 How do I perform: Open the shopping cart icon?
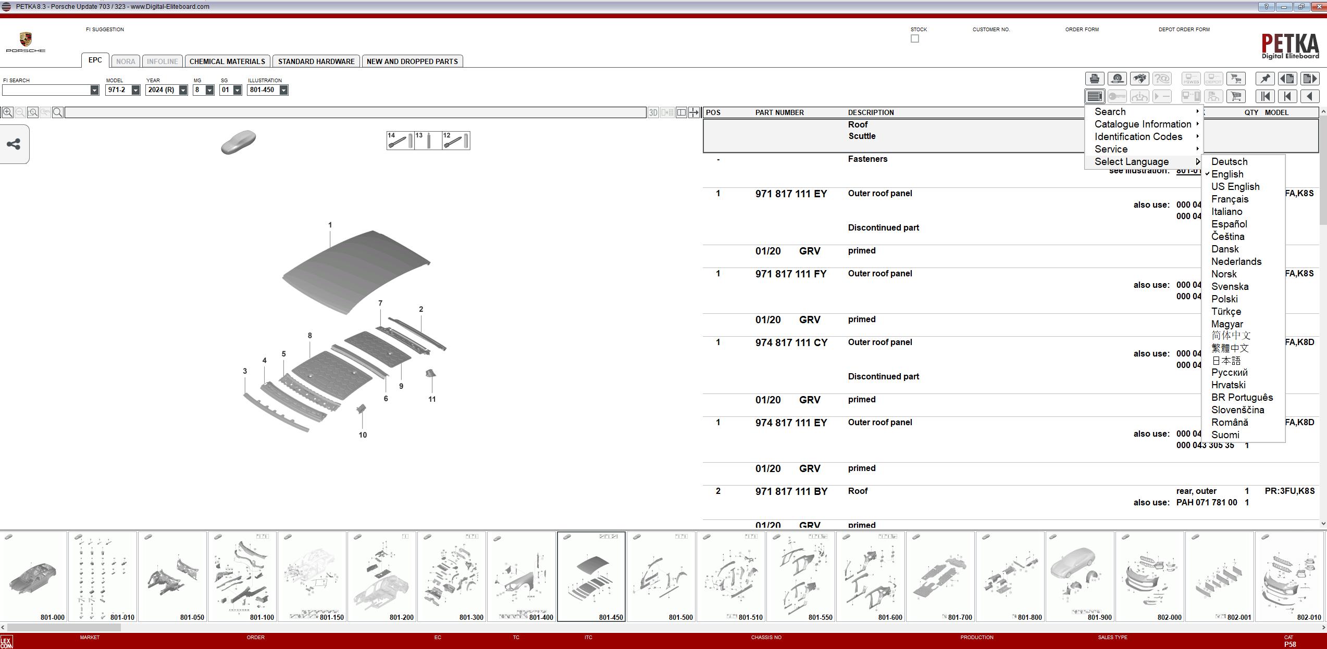tap(1236, 78)
